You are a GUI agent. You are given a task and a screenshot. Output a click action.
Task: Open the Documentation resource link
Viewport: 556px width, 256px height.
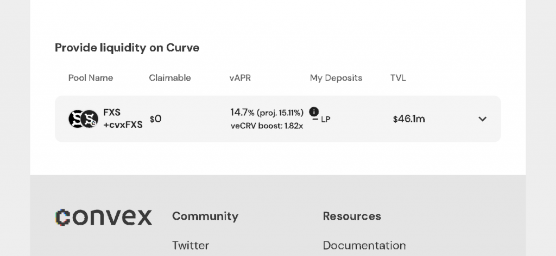(364, 245)
